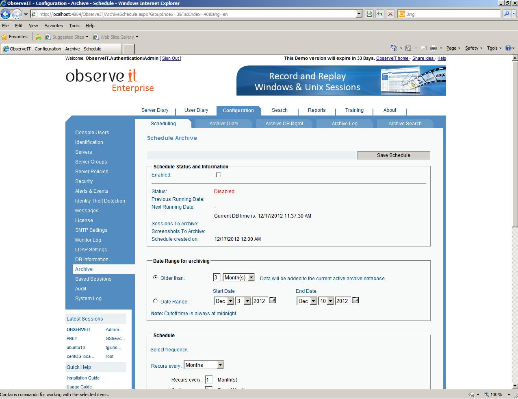
Task: Open the End Date day dropdown
Action: 326,301
